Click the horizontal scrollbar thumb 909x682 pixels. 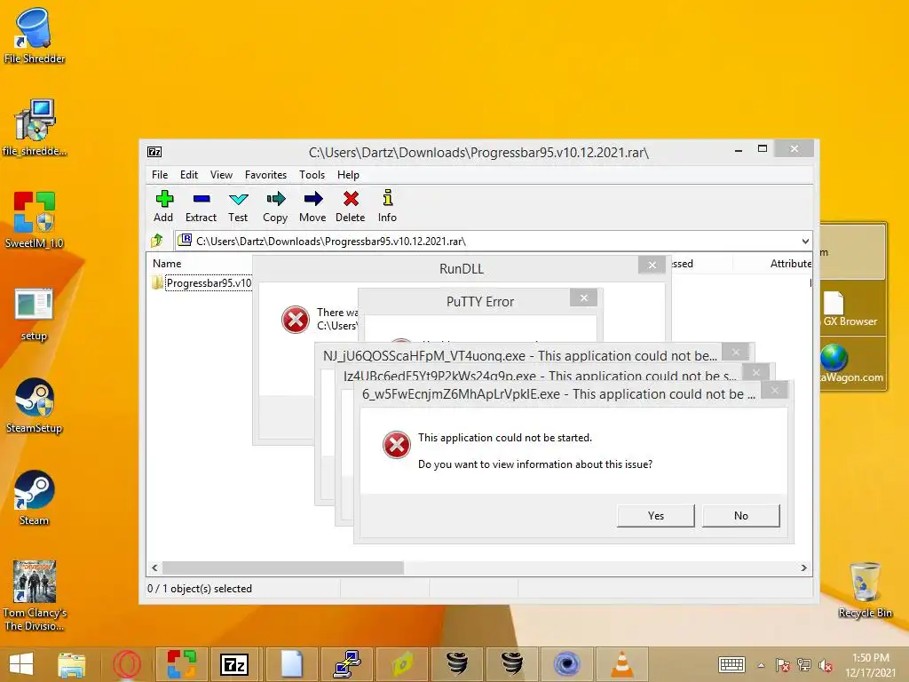[x=283, y=567]
